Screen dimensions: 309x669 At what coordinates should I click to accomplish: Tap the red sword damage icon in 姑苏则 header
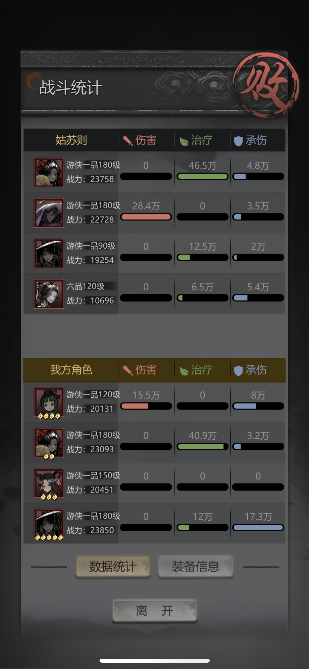coord(128,141)
